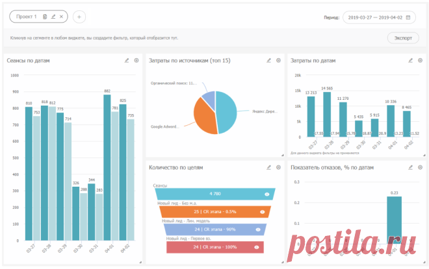Click the calendar icon in period field
The width and height of the screenshot is (429, 269).
408,18
